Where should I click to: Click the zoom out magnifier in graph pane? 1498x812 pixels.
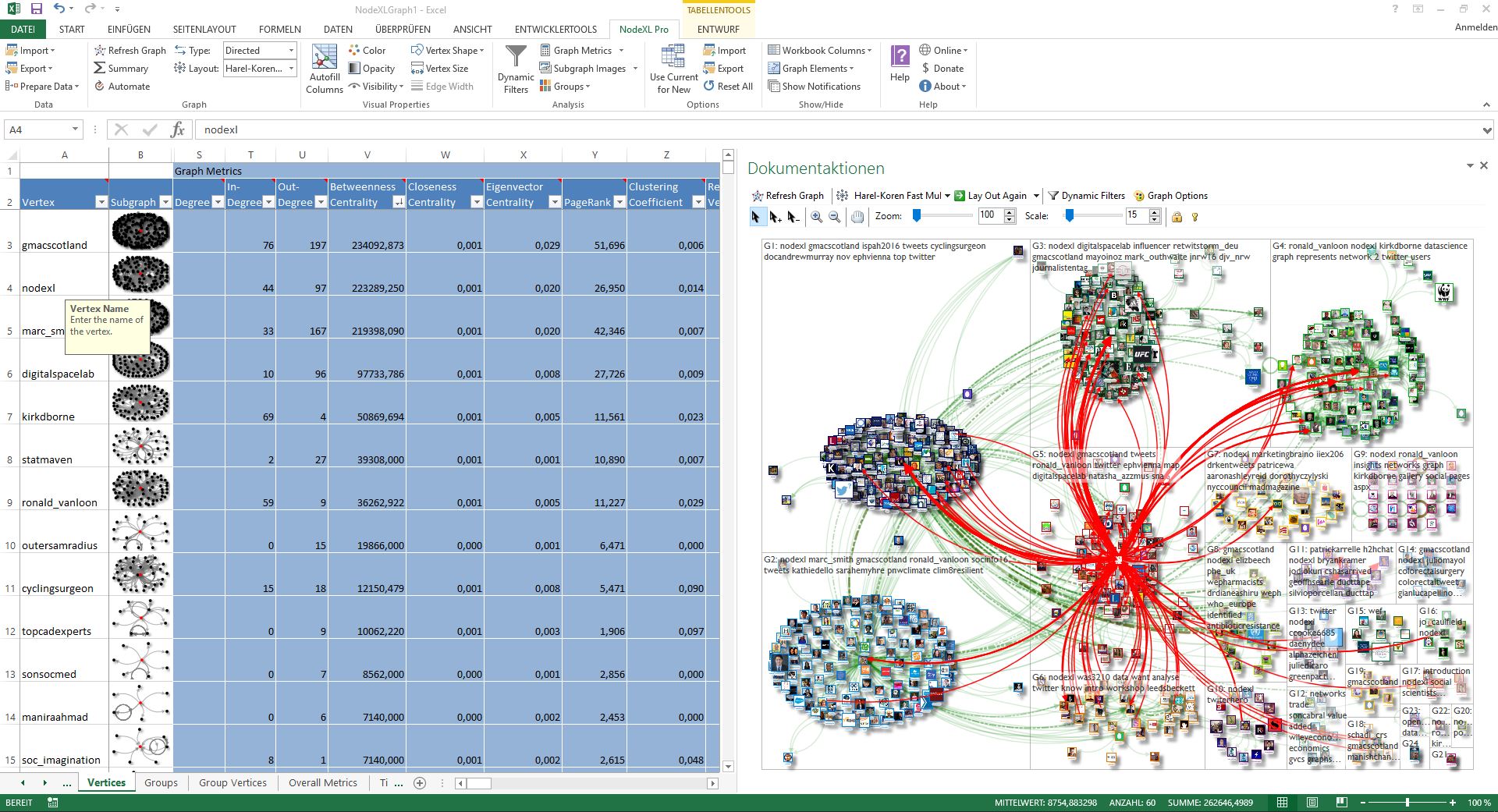click(x=834, y=217)
